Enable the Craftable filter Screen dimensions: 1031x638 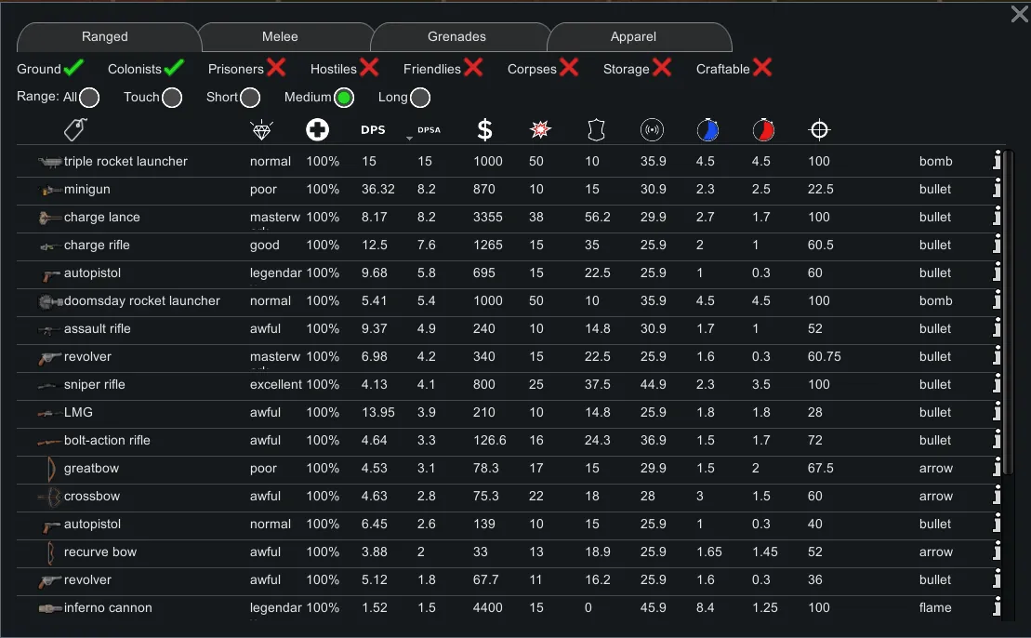pyautogui.click(x=762, y=68)
